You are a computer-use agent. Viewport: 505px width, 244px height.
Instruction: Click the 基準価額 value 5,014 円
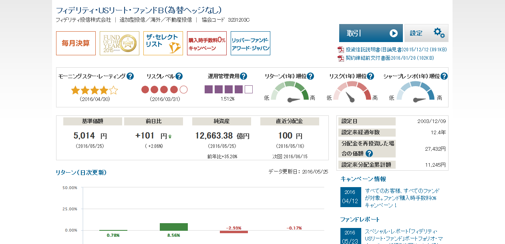coord(90,136)
